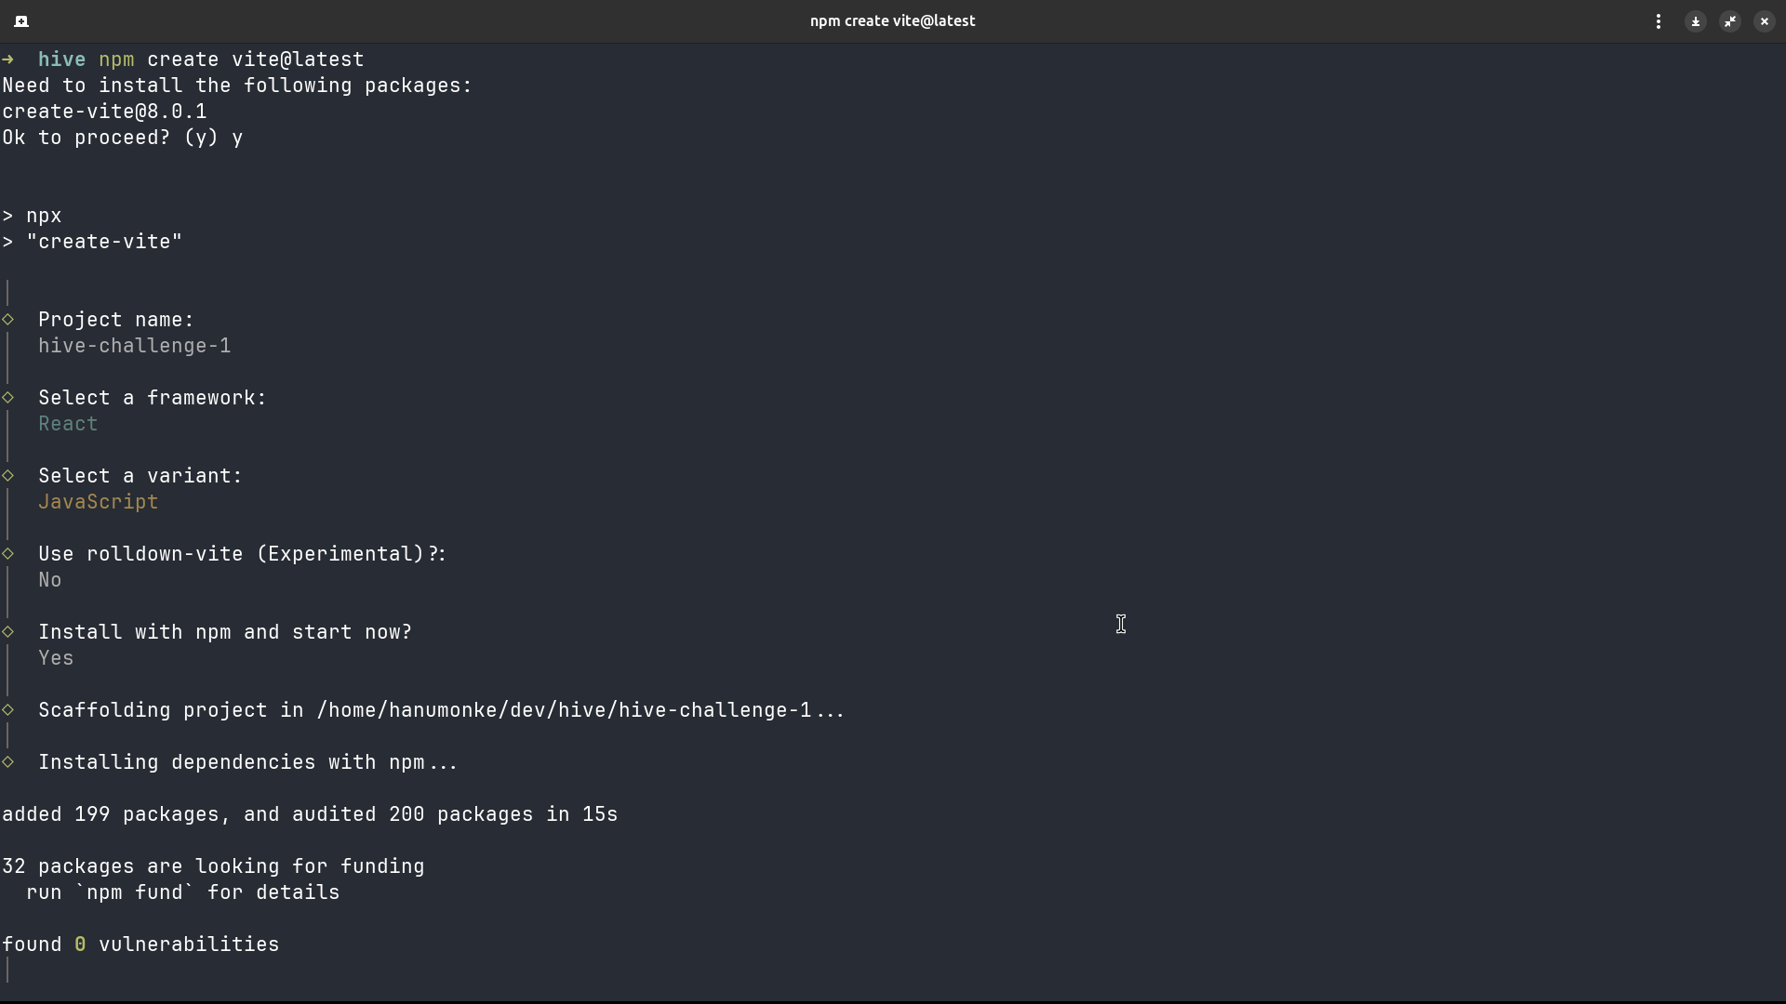Image resolution: width=1786 pixels, height=1004 pixels.
Task: Click the window title 'npm create vite@latest'
Action: (x=892, y=20)
